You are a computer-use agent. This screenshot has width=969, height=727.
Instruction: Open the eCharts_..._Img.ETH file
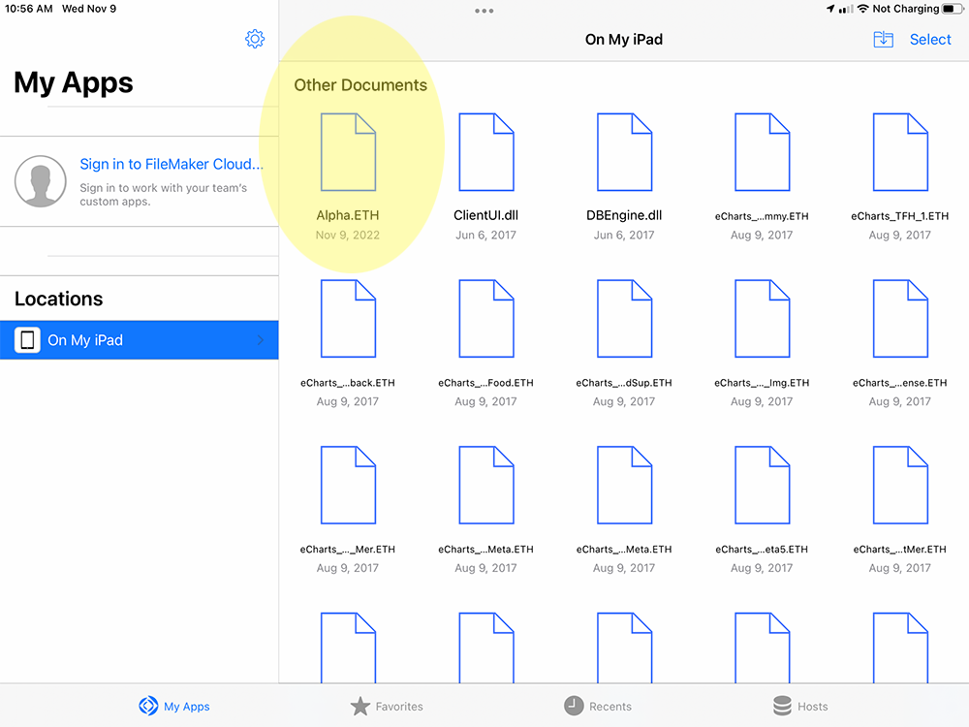[762, 318]
